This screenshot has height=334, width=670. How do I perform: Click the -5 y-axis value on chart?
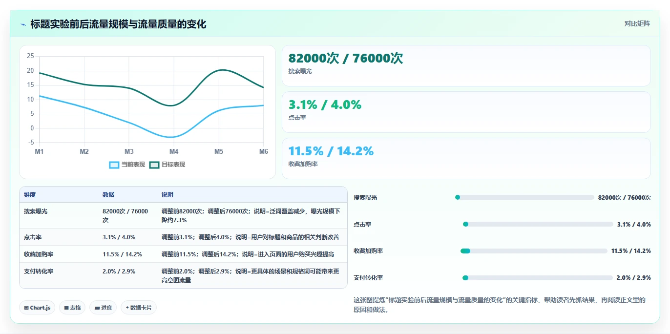31,143
